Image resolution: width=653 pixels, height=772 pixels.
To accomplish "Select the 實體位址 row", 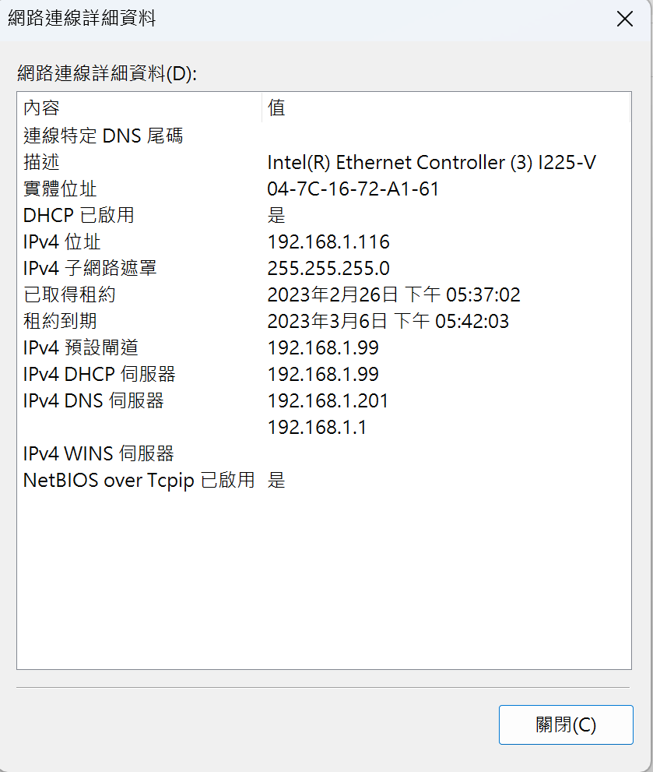I will pyautogui.click(x=54, y=189).
